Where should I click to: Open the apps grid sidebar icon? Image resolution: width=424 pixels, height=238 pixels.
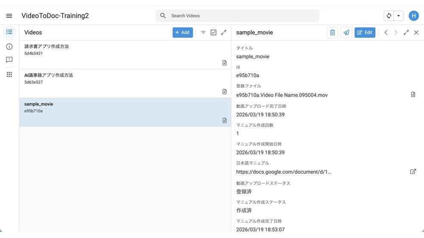coord(9,75)
